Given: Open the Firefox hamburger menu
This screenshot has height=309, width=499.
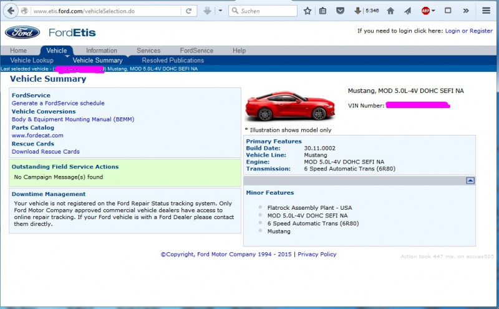Looking at the screenshot, I should coord(486,11).
